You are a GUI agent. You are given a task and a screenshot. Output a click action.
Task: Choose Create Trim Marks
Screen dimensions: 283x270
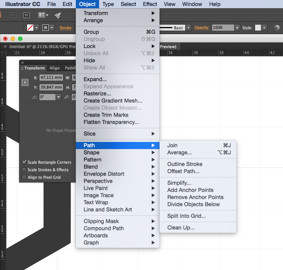coord(118,115)
